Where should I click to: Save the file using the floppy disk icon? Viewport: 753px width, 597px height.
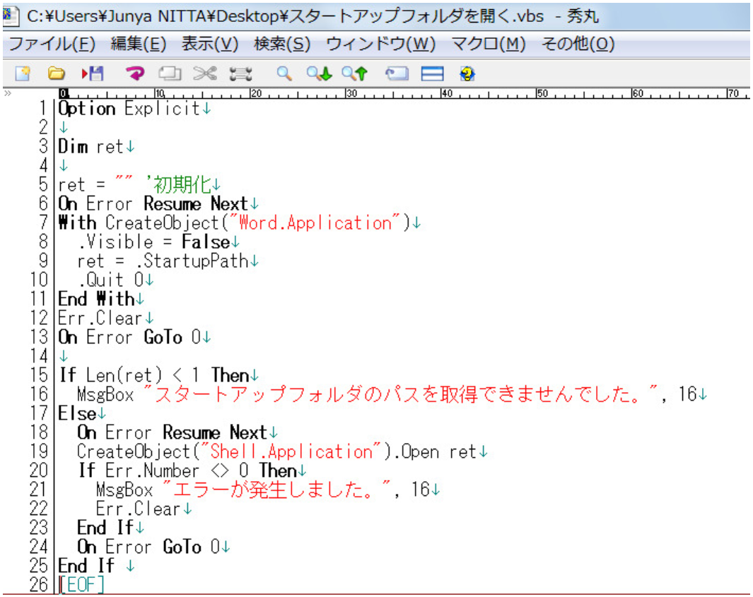click(93, 73)
